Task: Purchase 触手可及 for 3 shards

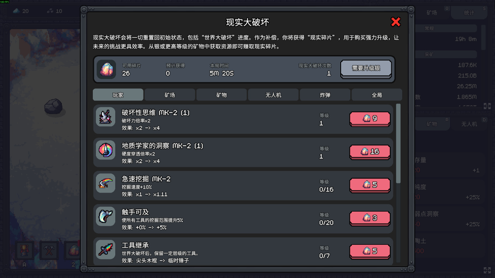Action: (x=370, y=218)
